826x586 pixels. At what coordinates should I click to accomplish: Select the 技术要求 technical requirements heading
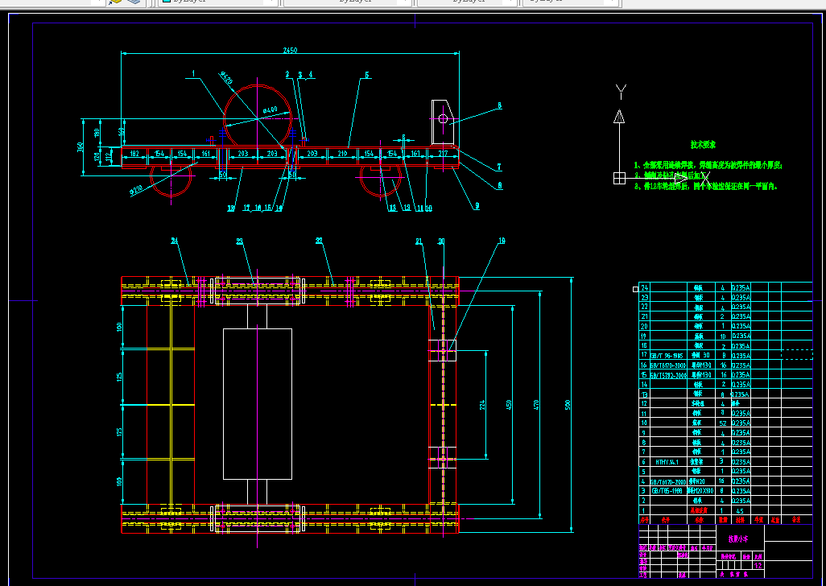click(704, 145)
